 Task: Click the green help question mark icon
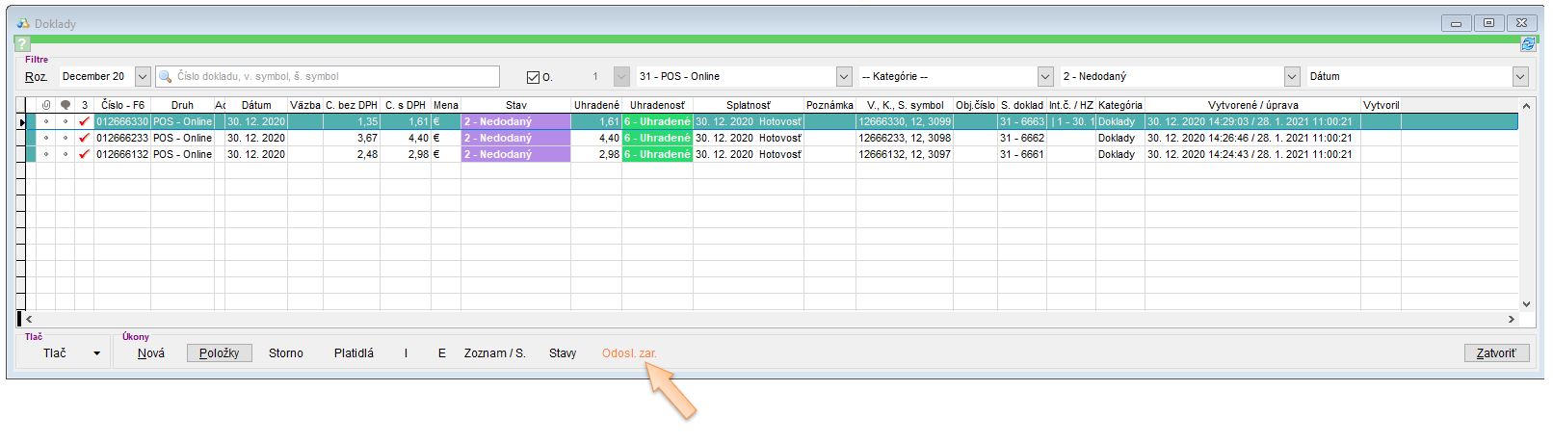22,44
